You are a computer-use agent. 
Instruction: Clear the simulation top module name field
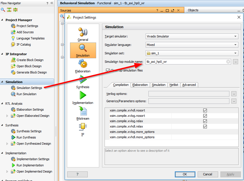point(228,62)
